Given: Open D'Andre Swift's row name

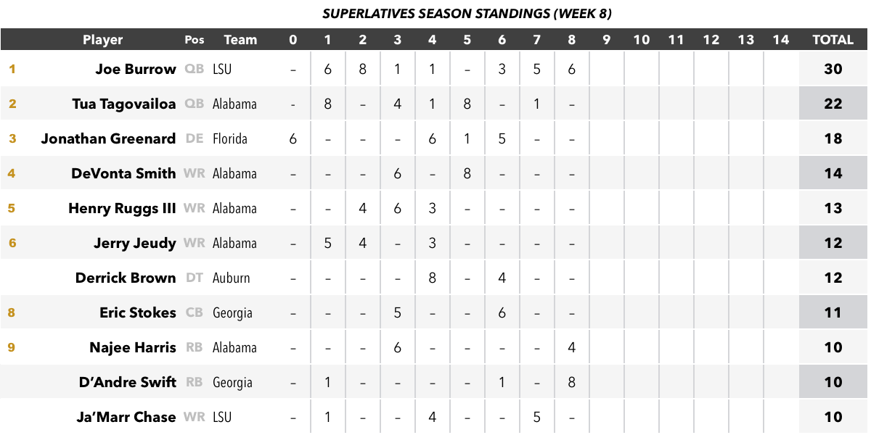Looking at the screenshot, I should [128, 382].
